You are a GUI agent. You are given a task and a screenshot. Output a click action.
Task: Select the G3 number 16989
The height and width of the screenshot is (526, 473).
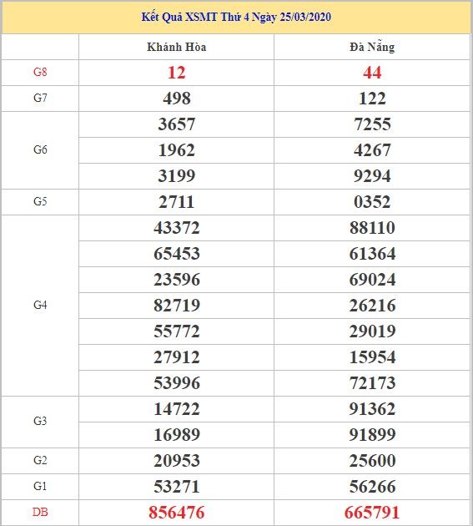coord(177,435)
